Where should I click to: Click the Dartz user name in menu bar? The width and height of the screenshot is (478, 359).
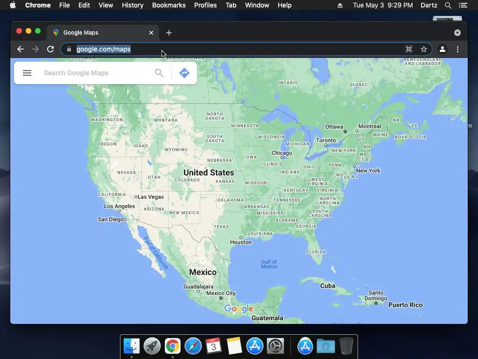429,5
